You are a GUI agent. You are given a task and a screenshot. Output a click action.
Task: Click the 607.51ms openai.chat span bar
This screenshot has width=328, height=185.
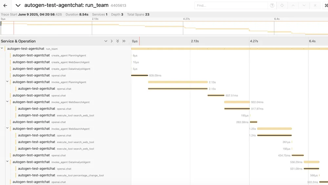[x=216, y=95]
